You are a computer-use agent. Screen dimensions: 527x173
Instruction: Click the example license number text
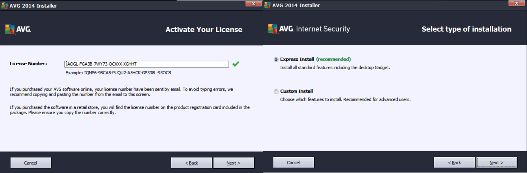(118, 73)
